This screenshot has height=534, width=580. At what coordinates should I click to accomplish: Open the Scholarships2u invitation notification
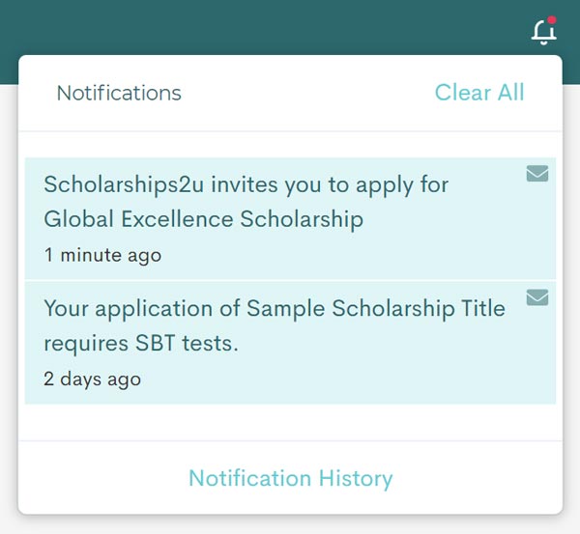click(x=290, y=218)
